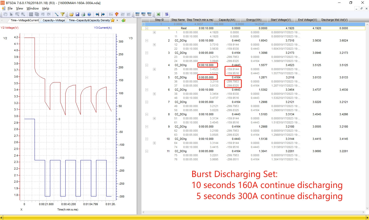The height and width of the screenshot is (220, 369).
Task: Collapse step 9 CC_DChg row
Action: [147, 127]
